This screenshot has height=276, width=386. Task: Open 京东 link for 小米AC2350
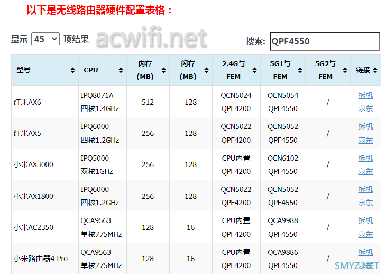tap(365, 234)
